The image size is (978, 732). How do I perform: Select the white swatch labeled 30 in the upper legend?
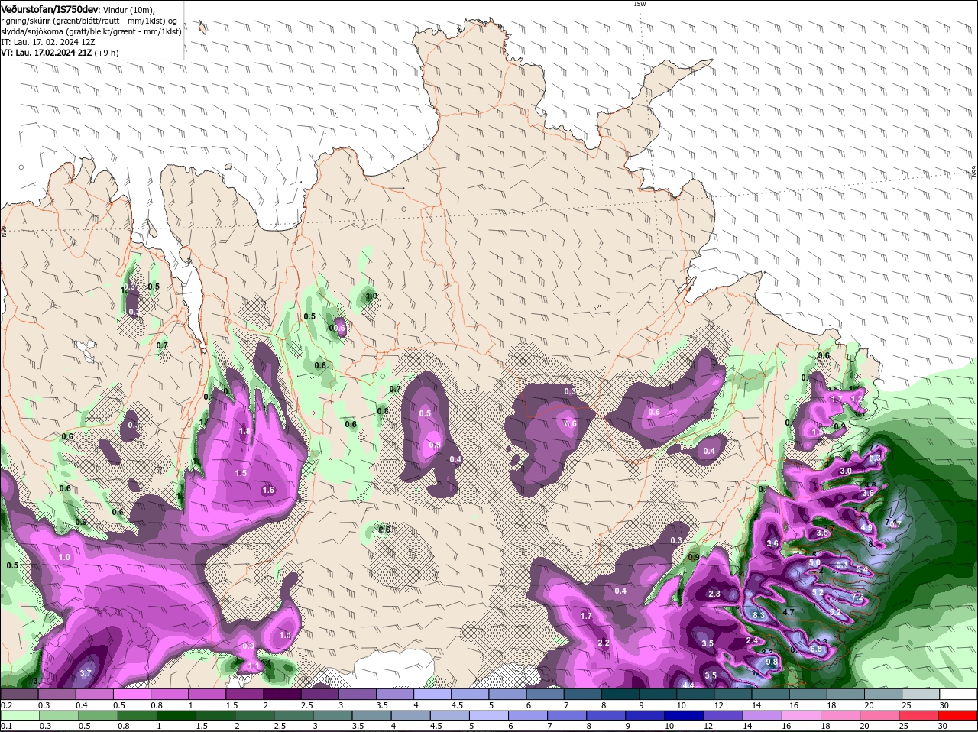click(x=959, y=694)
